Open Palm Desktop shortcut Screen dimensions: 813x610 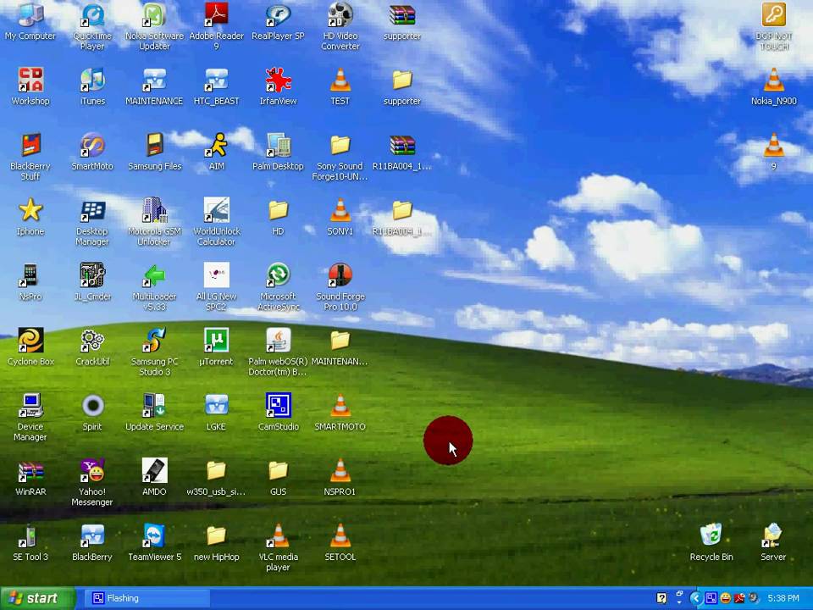point(279,145)
